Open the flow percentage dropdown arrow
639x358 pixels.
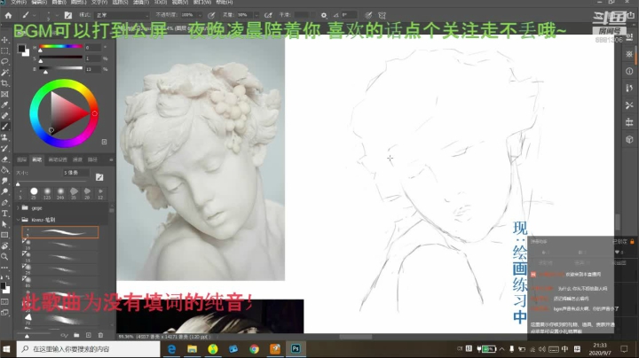[256, 15]
